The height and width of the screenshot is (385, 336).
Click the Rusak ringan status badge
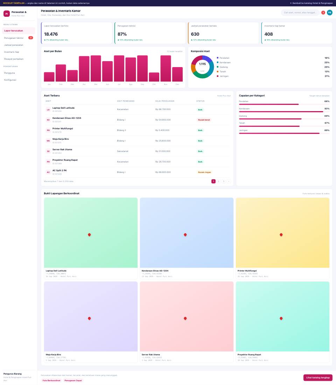[x=204, y=172]
